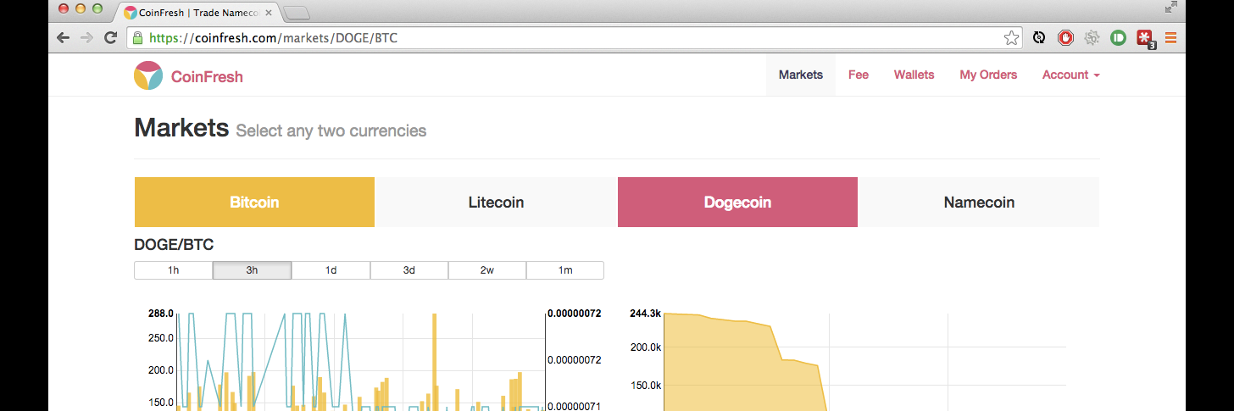Select the 1h chart range
The image size is (1234, 411).
tap(173, 270)
